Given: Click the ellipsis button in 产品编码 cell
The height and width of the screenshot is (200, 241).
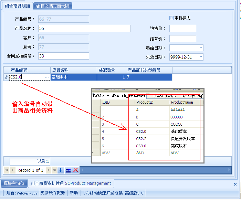Looking at the screenshot, I should [47, 77].
